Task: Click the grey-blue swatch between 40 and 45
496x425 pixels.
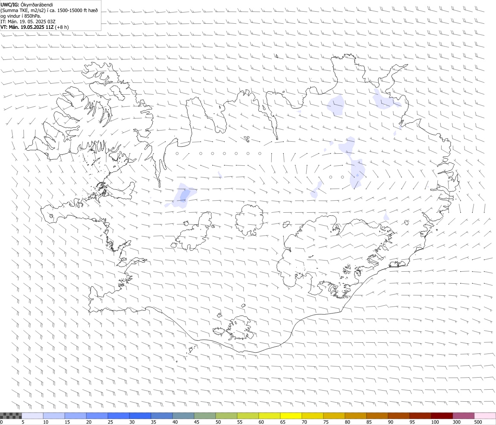Action: click(x=183, y=416)
